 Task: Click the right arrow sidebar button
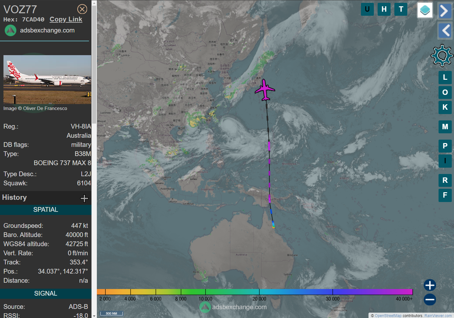click(445, 11)
